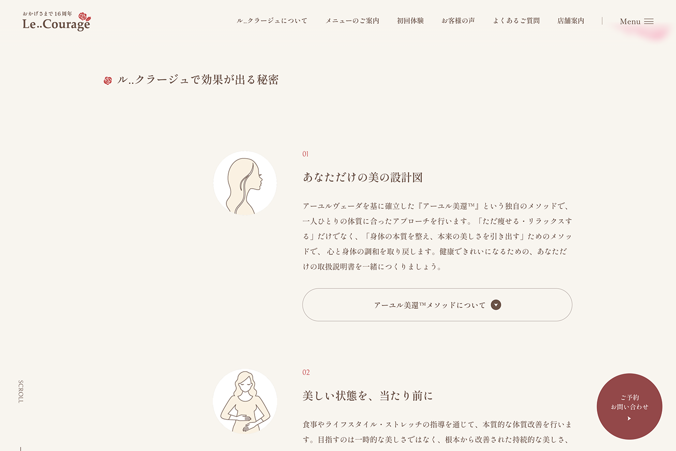Click the rose icon beside section heading
The image size is (676, 451).
pyautogui.click(x=108, y=81)
